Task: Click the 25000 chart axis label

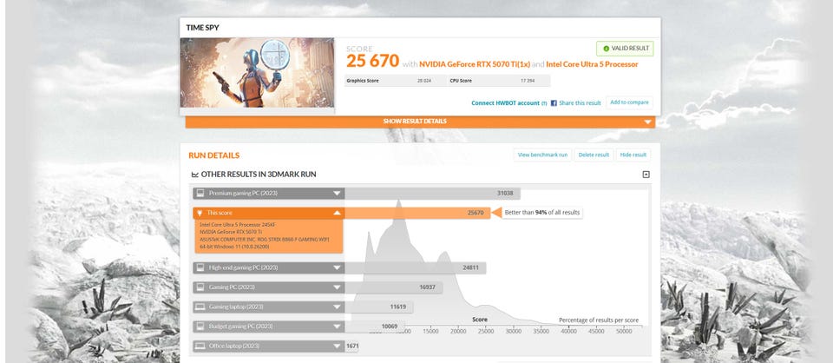Action: (486, 331)
